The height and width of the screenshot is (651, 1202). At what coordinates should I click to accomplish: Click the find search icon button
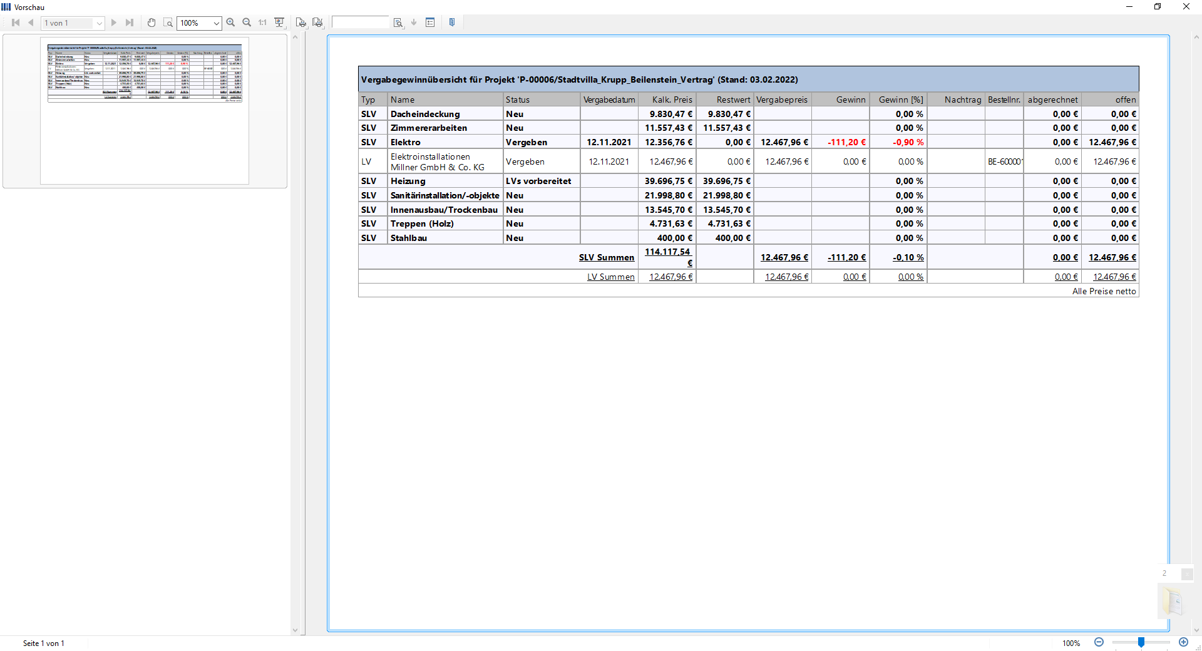click(x=398, y=23)
